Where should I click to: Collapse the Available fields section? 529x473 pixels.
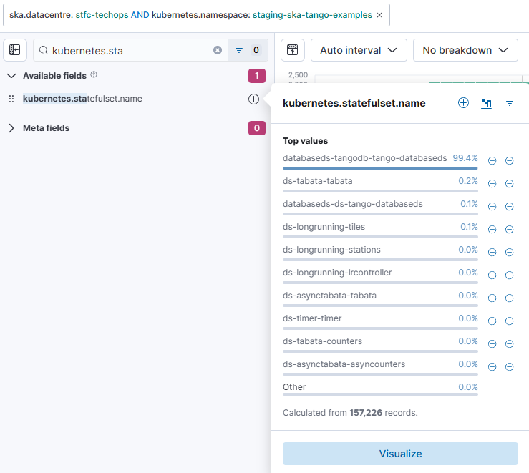(11, 76)
